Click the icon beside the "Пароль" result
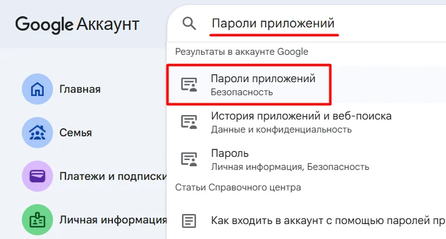This screenshot has width=446, height=239. pyautogui.click(x=189, y=159)
